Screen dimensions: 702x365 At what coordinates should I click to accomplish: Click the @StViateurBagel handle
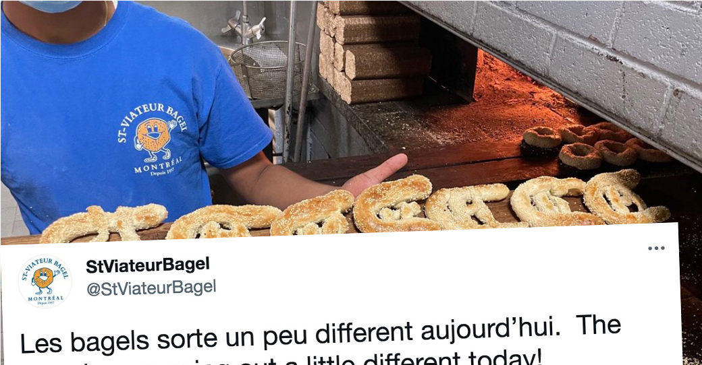151,288
